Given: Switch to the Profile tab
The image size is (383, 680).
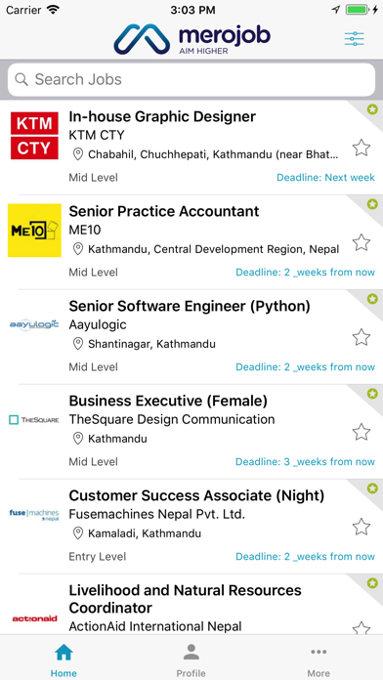Looking at the screenshot, I should coord(191,660).
